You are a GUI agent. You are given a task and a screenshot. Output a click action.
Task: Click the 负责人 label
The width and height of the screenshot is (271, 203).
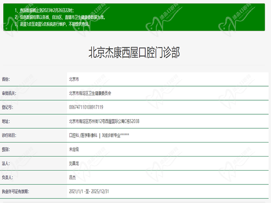[7, 177]
